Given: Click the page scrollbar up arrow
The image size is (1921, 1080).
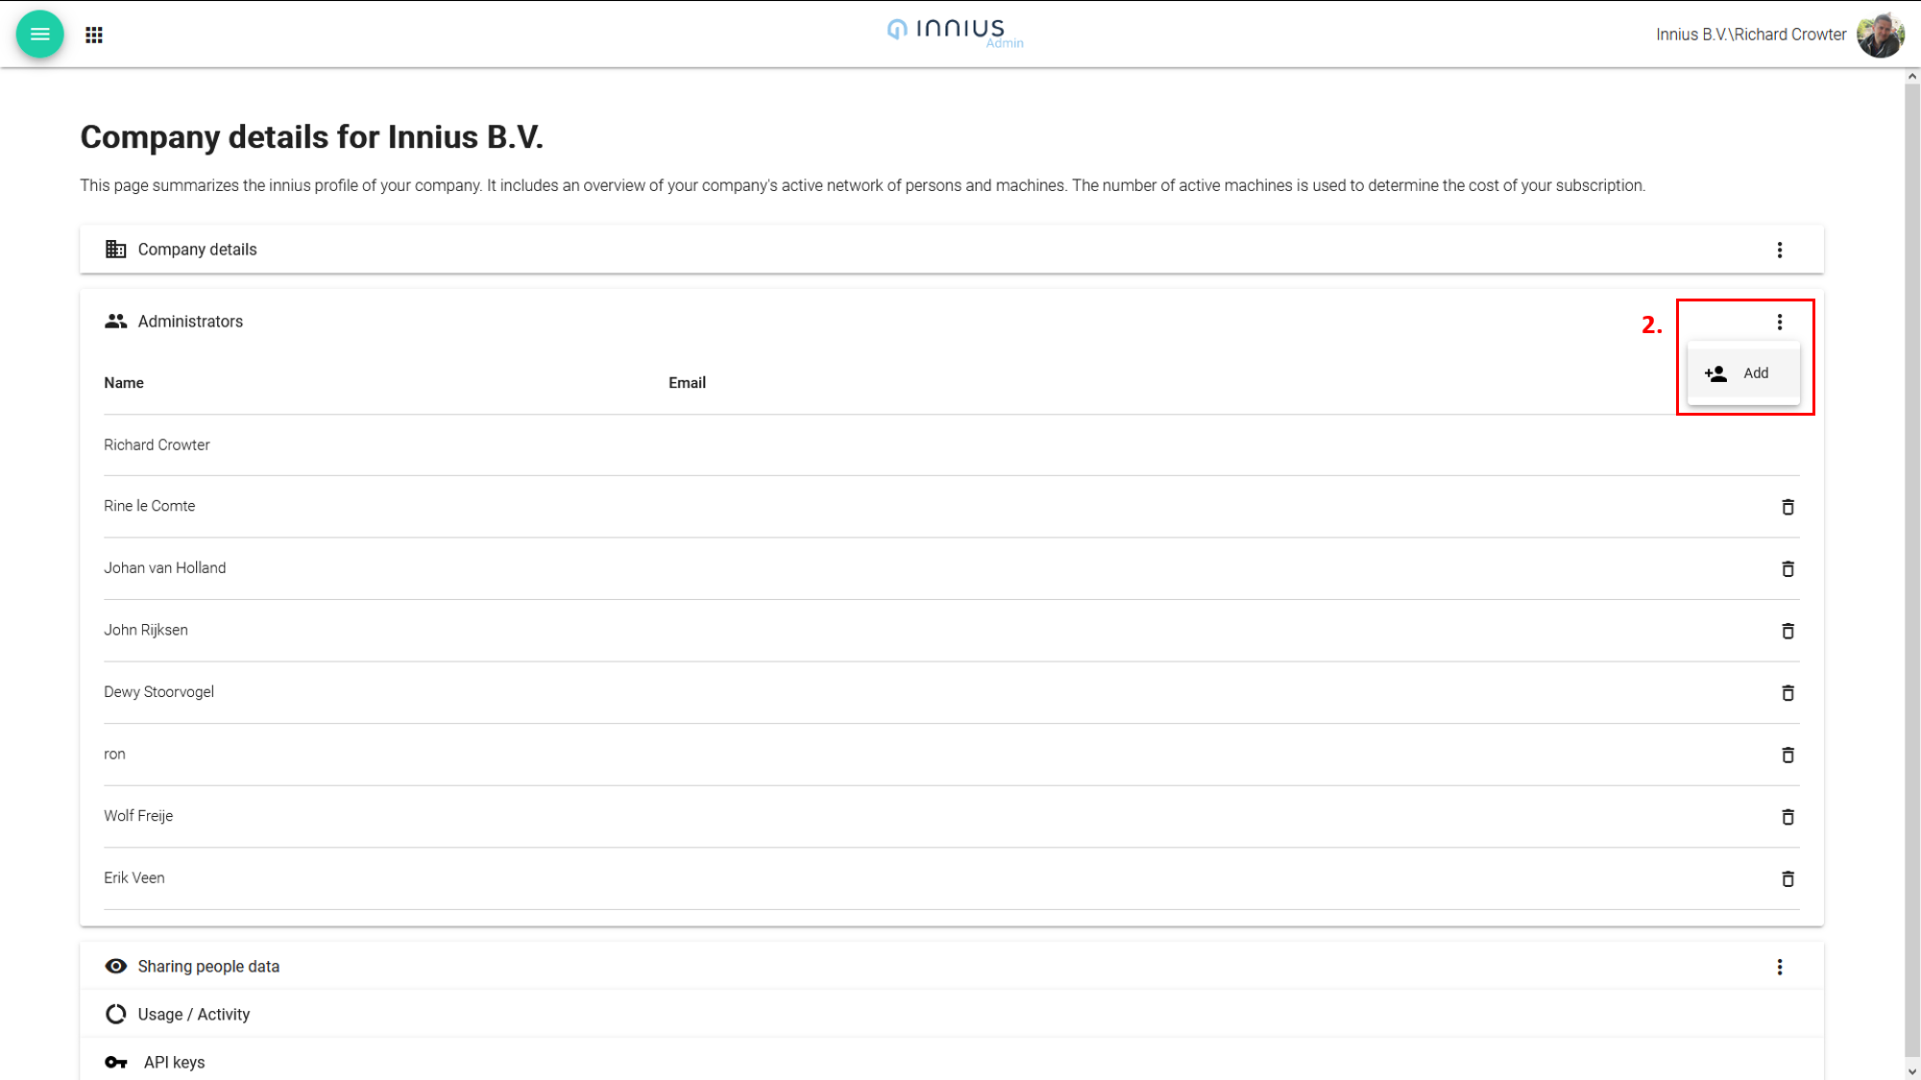Looking at the screenshot, I should point(1911,76).
